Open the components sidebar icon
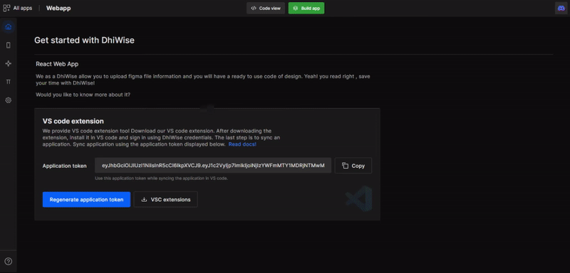 [x=9, y=63]
